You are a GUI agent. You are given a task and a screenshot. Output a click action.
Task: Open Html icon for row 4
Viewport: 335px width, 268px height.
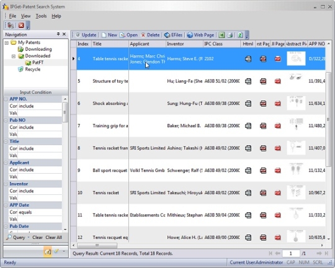(x=248, y=59)
